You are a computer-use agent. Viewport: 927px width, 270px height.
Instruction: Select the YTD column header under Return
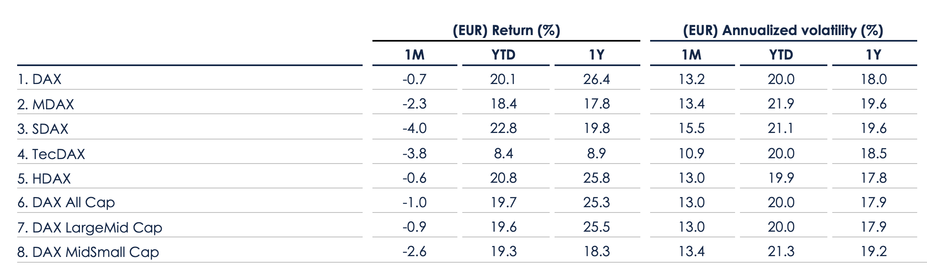504,55
